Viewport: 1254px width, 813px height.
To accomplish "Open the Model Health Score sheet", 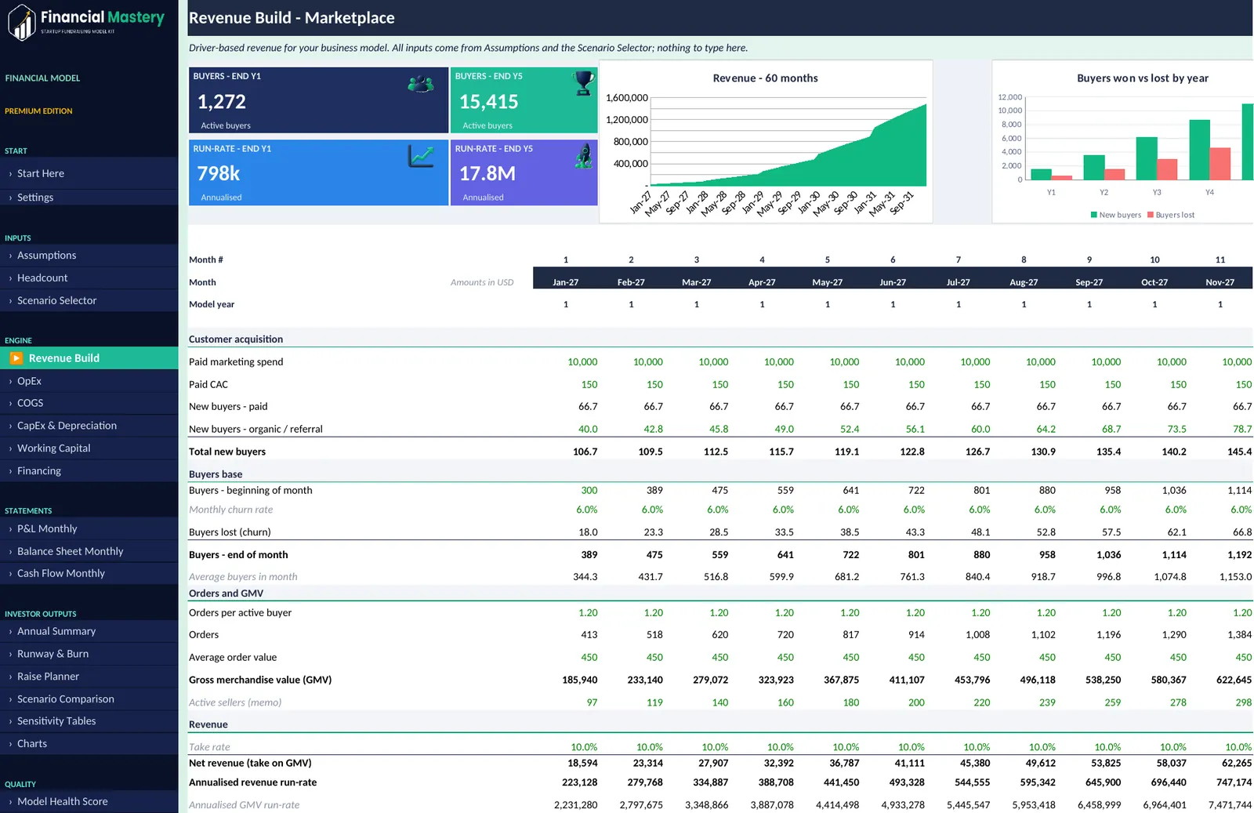I will click(89, 802).
